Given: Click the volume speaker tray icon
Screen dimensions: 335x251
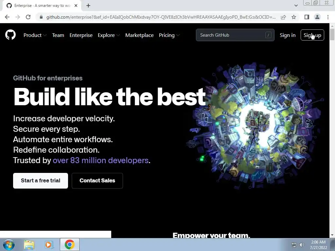Looking at the screenshot, I should point(302,245).
